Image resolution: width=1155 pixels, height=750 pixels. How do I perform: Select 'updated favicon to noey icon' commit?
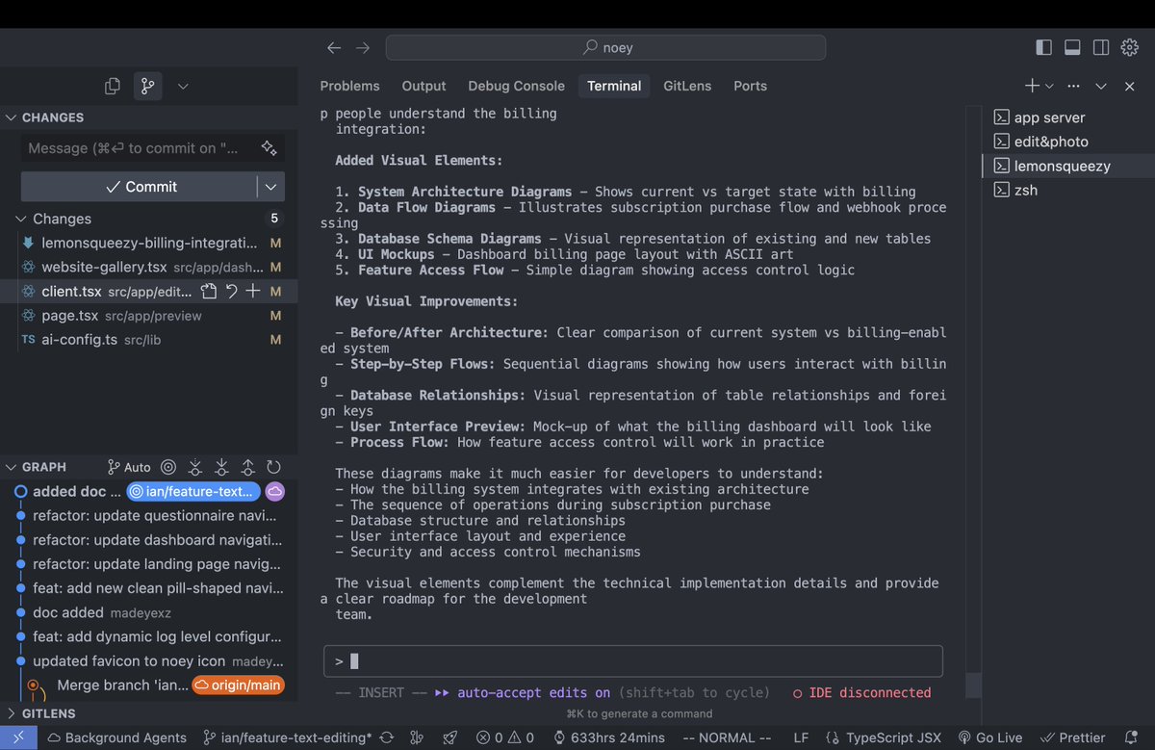[129, 660]
